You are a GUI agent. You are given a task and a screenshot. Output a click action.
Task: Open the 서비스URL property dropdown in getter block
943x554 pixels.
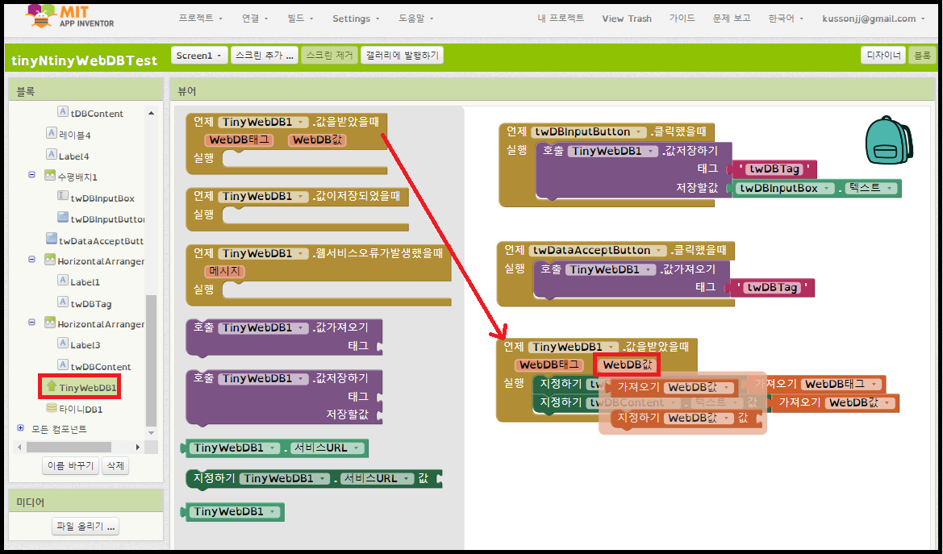pyautogui.click(x=328, y=448)
